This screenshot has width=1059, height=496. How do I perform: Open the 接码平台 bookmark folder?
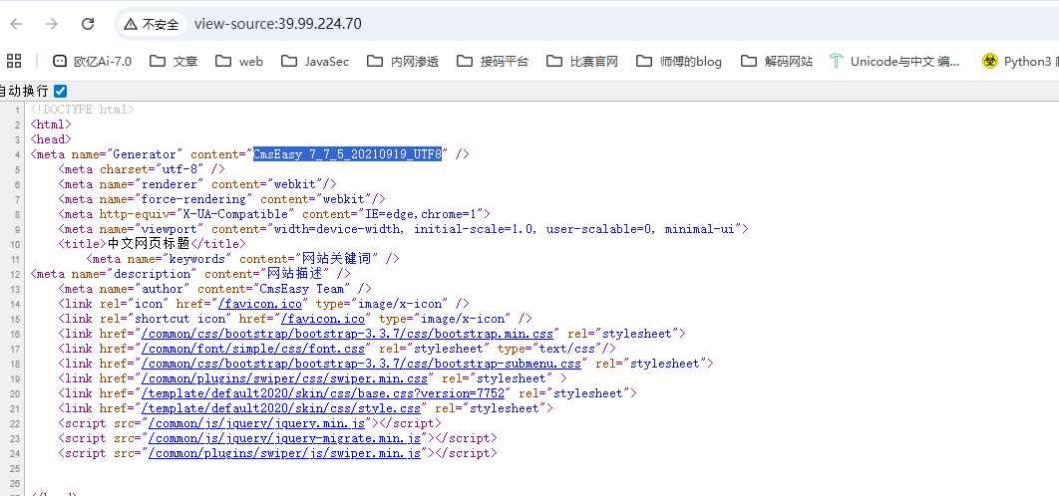[493, 61]
